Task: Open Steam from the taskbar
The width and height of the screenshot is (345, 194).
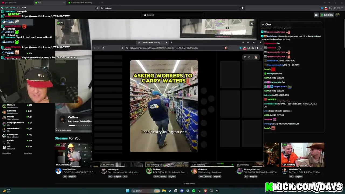Action: click(x=170, y=191)
